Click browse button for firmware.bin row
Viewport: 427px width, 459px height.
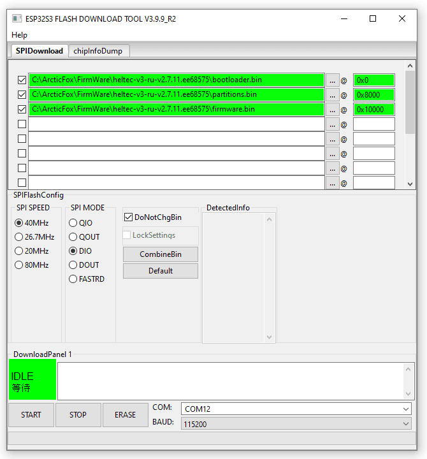(332, 110)
